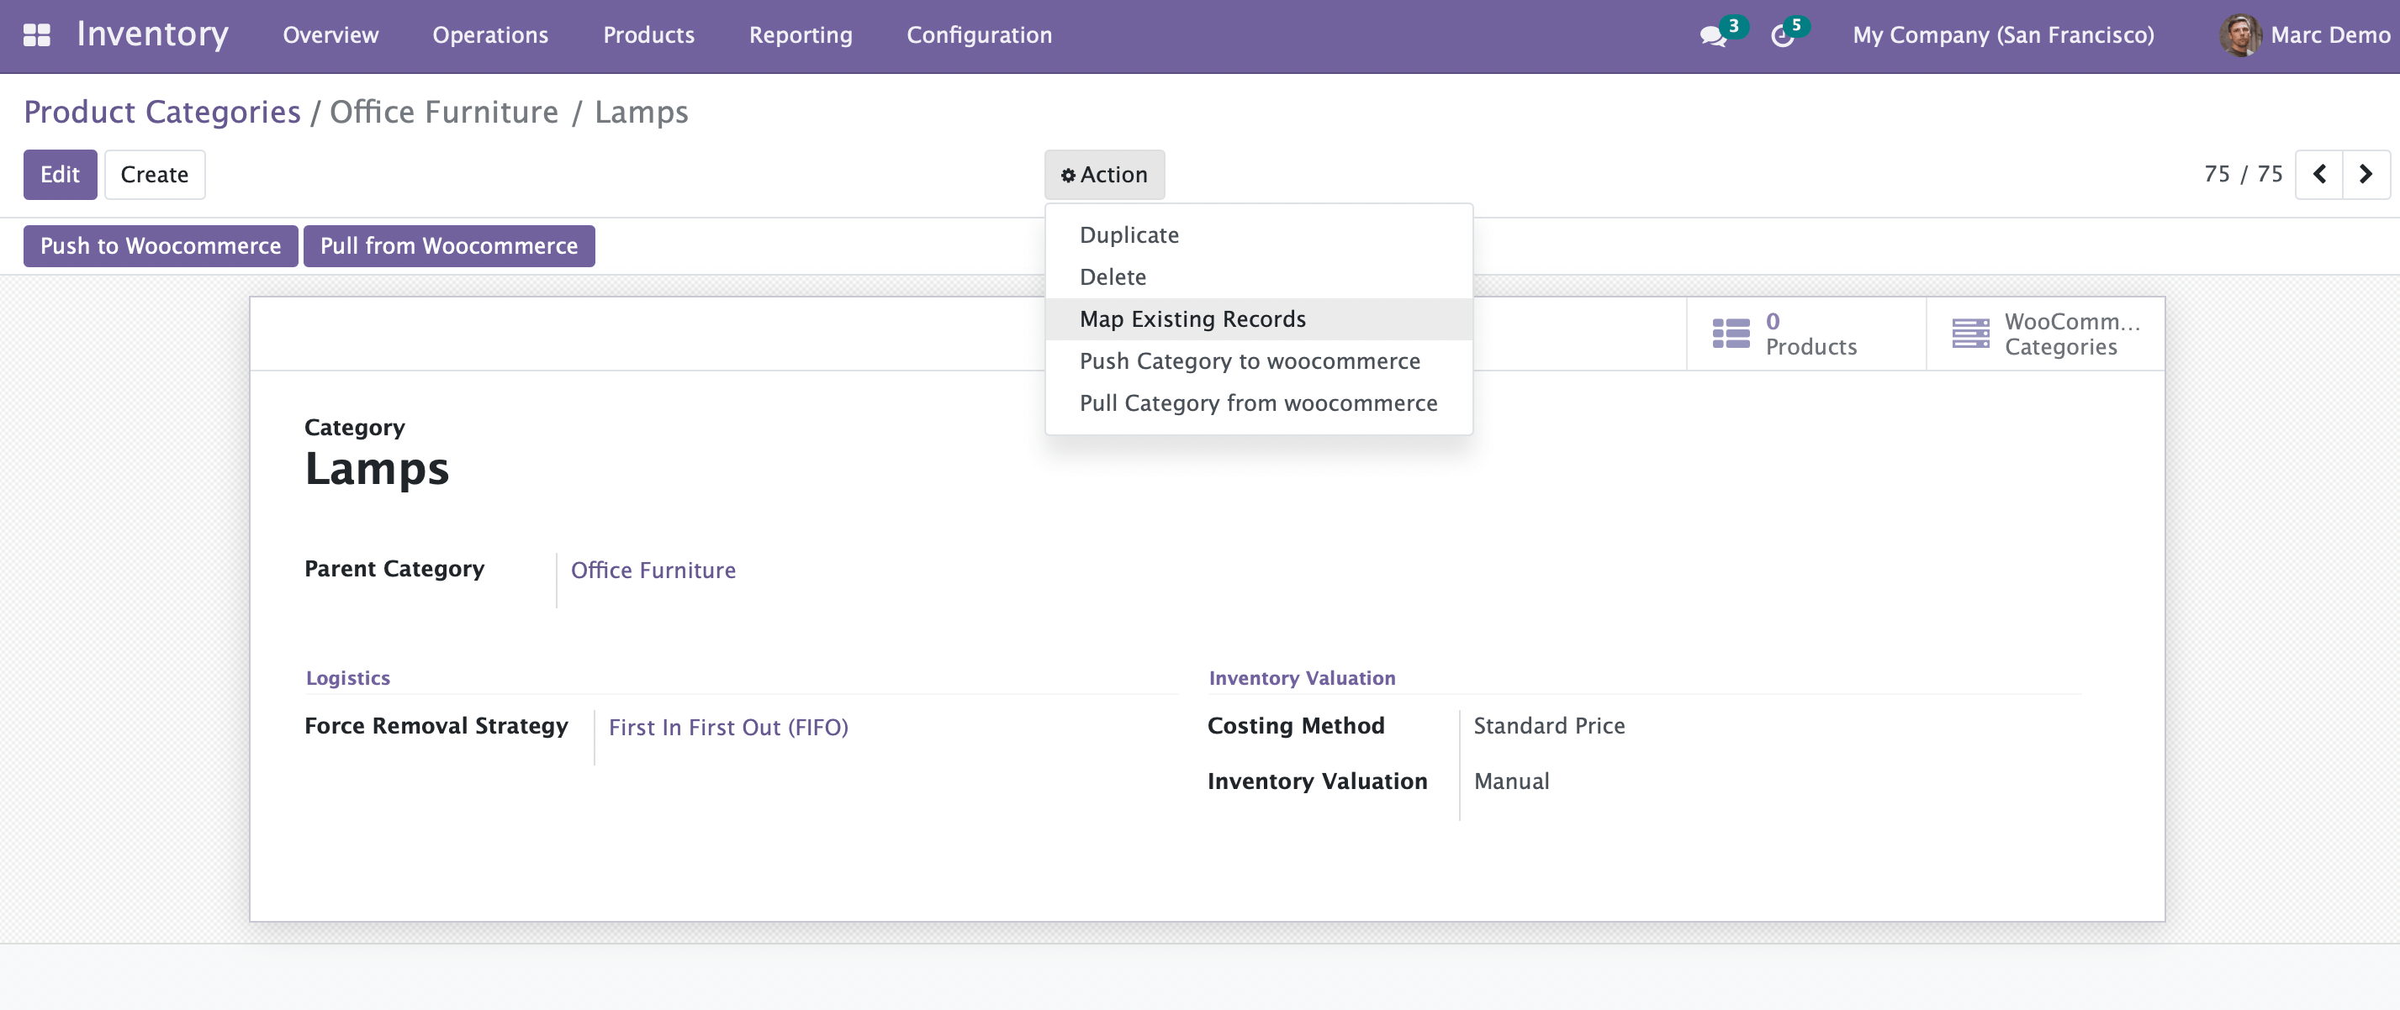Image resolution: width=2400 pixels, height=1010 pixels.
Task: Open the Office Furniture parent category link
Action: pyautogui.click(x=653, y=570)
